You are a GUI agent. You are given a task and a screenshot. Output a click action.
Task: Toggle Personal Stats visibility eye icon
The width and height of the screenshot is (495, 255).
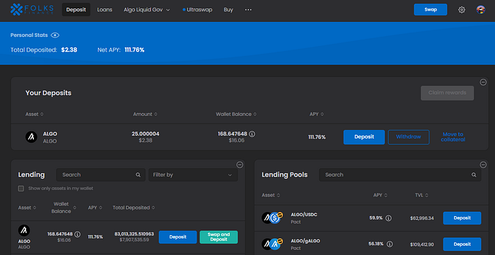[55, 35]
